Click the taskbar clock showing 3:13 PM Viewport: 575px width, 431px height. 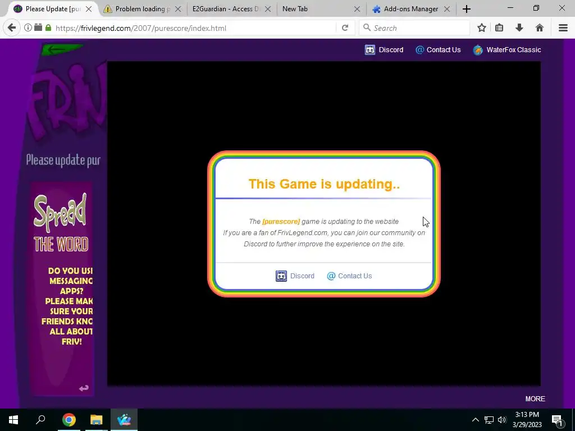tap(527, 420)
